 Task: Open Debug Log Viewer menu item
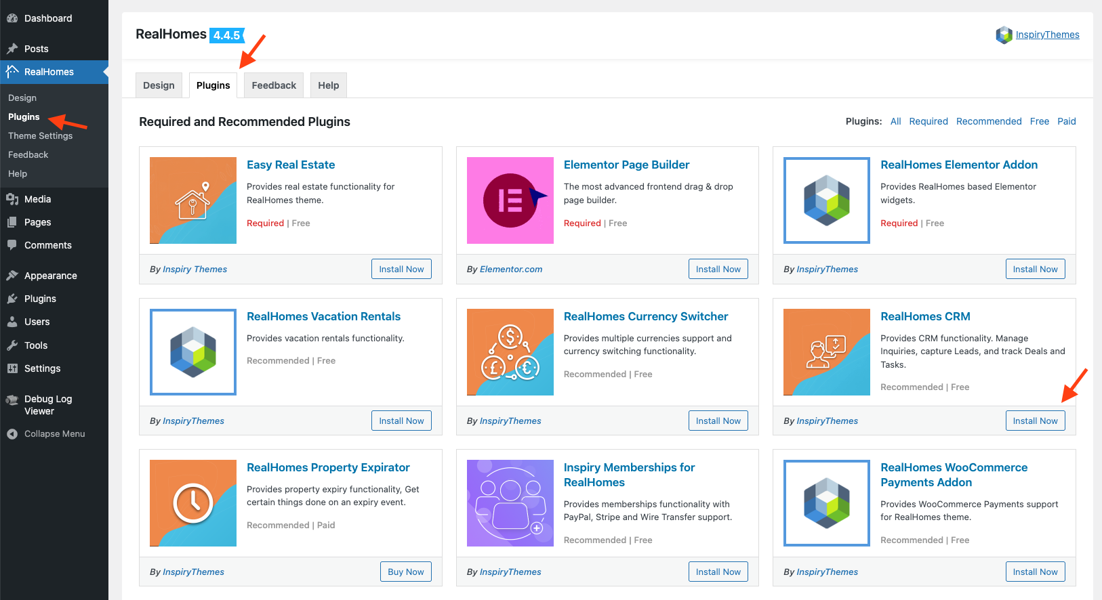(47, 405)
